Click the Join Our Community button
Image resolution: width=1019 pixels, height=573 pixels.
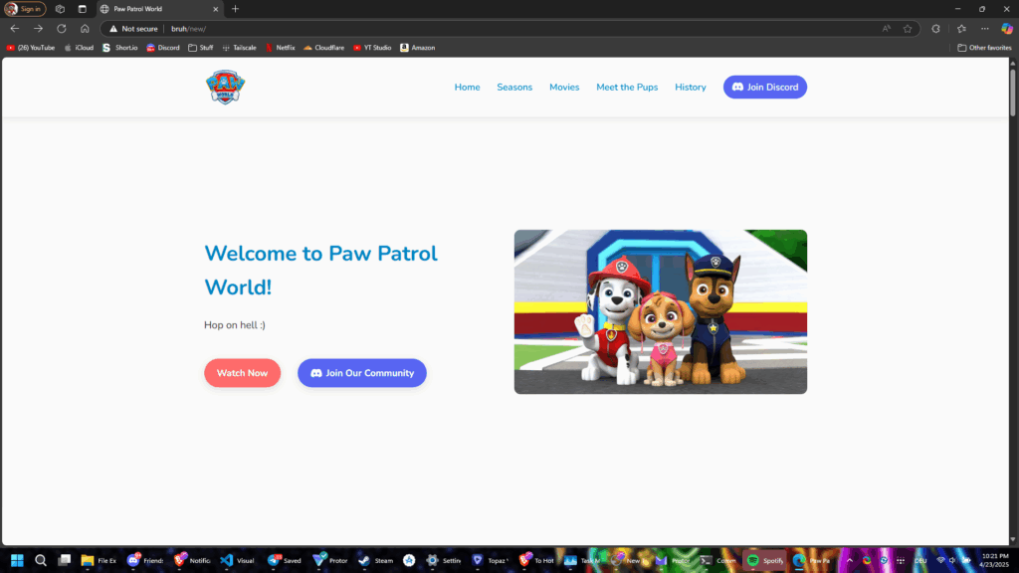pos(361,373)
